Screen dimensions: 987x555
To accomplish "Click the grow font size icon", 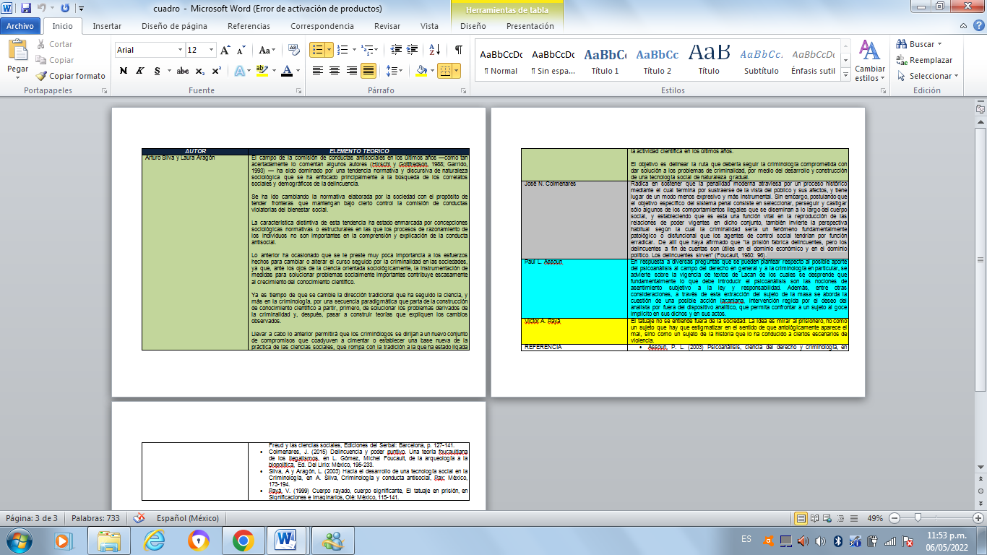I will pos(225,50).
